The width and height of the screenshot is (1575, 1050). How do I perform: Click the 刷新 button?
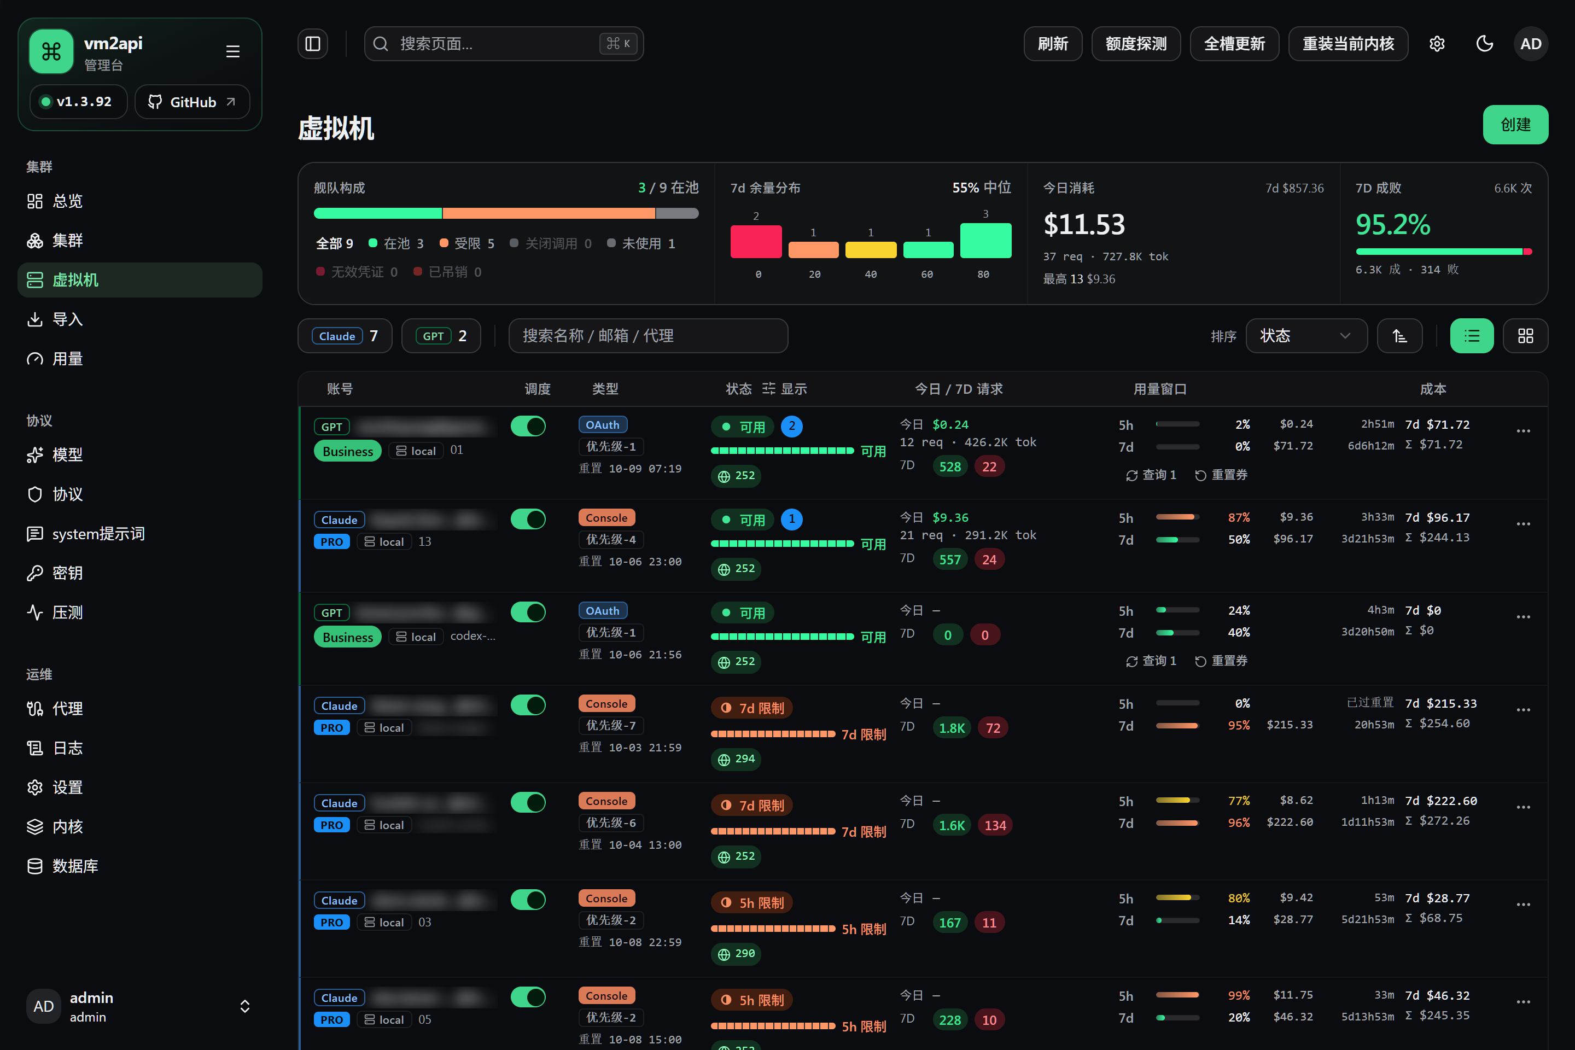(1053, 44)
